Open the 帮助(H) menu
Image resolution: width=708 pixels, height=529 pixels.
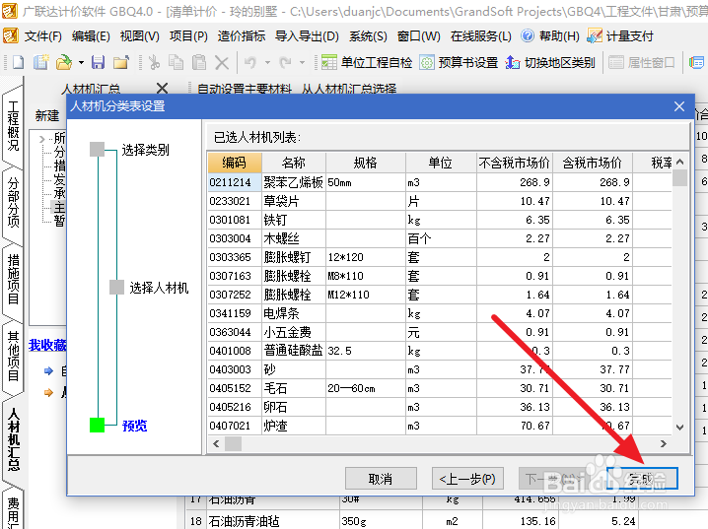click(x=550, y=36)
